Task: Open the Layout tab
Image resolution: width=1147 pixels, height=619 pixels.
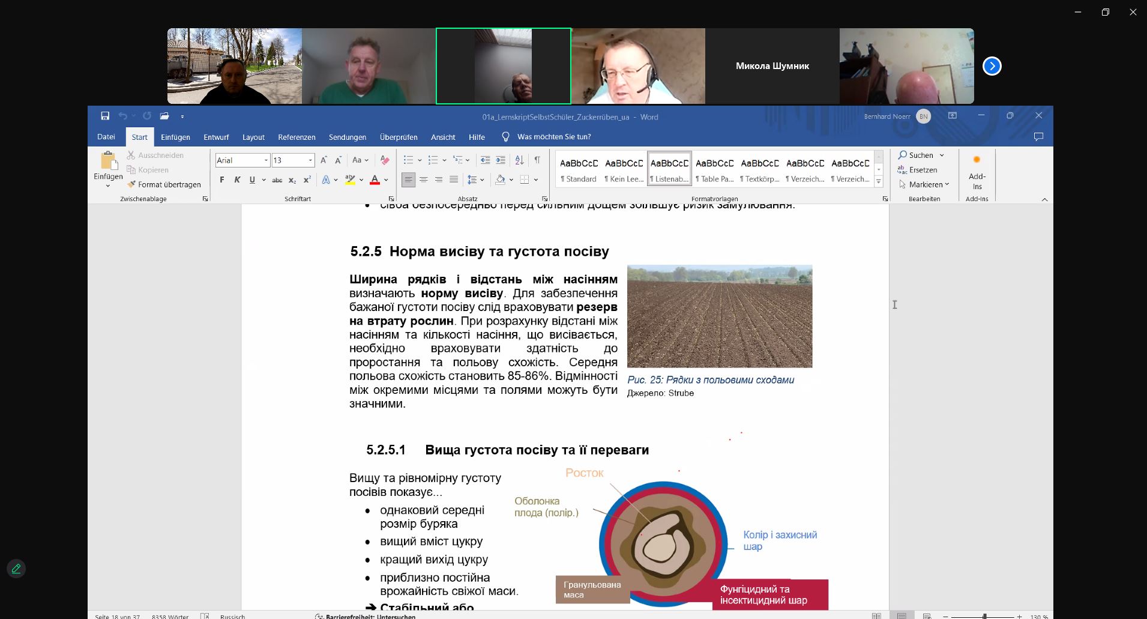Action: coord(253,137)
